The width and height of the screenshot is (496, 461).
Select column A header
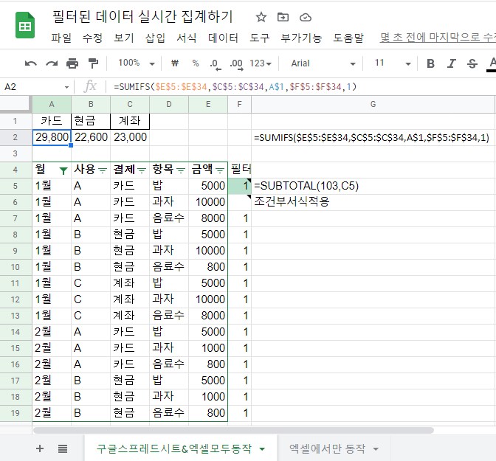[52, 104]
